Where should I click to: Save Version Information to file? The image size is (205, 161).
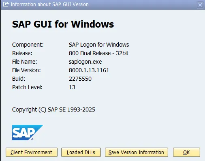[x=137, y=152]
